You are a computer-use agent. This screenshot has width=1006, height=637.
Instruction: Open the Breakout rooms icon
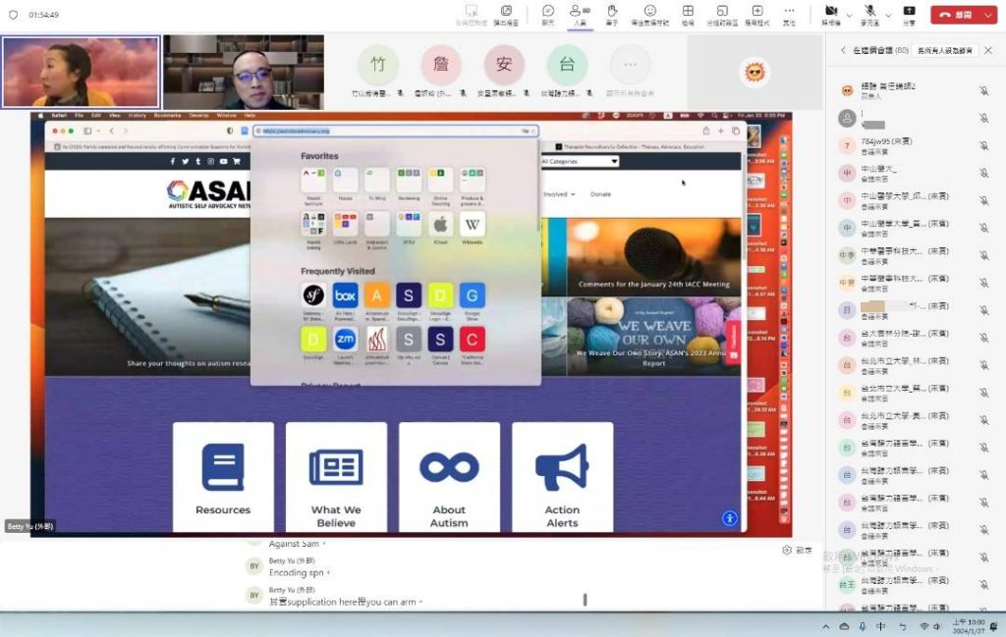pyautogui.click(x=722, y=14)
